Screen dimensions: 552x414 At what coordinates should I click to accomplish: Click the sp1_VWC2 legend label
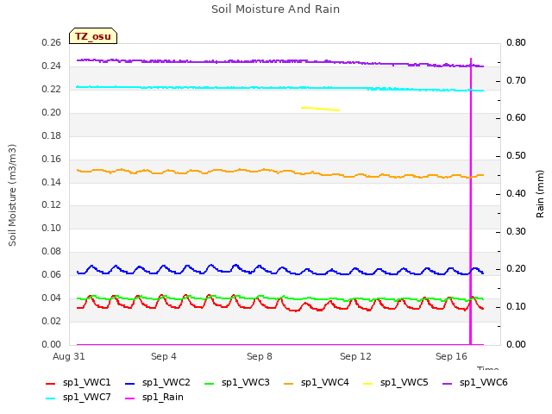[166, 382]
